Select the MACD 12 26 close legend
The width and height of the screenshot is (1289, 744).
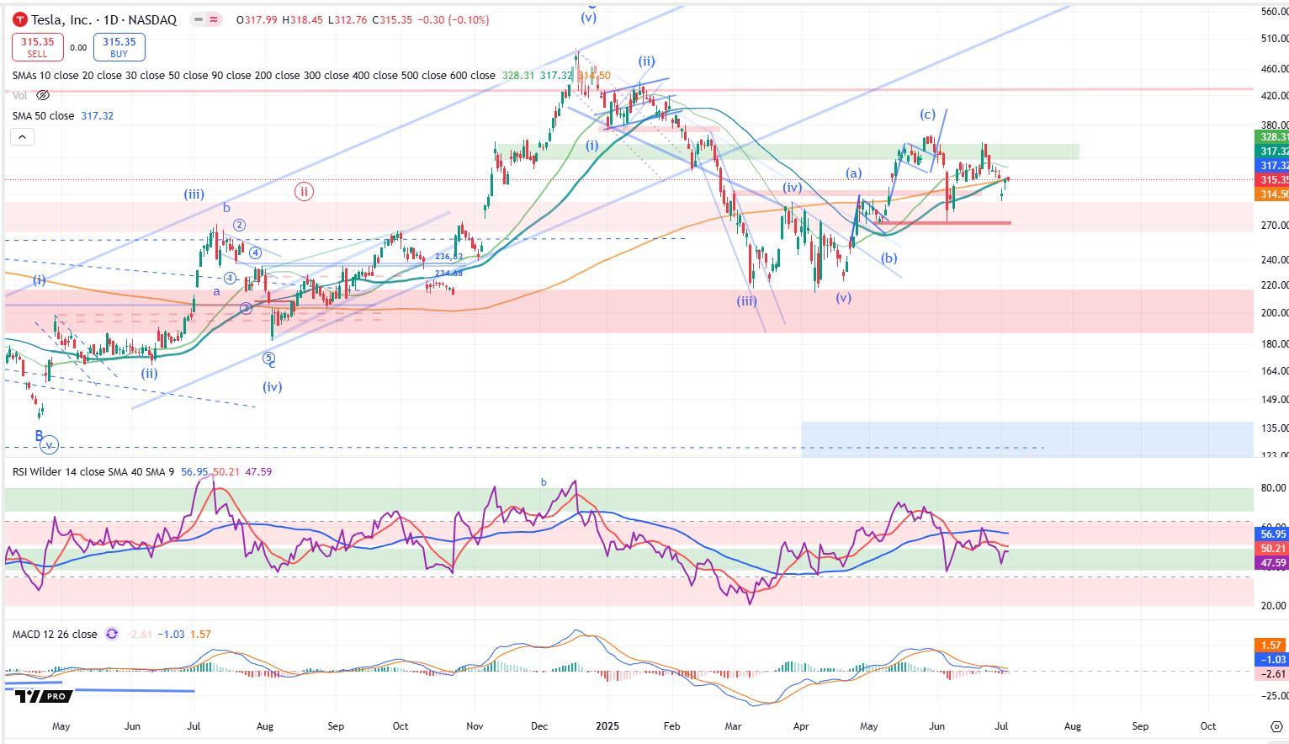tap(55, 634)
